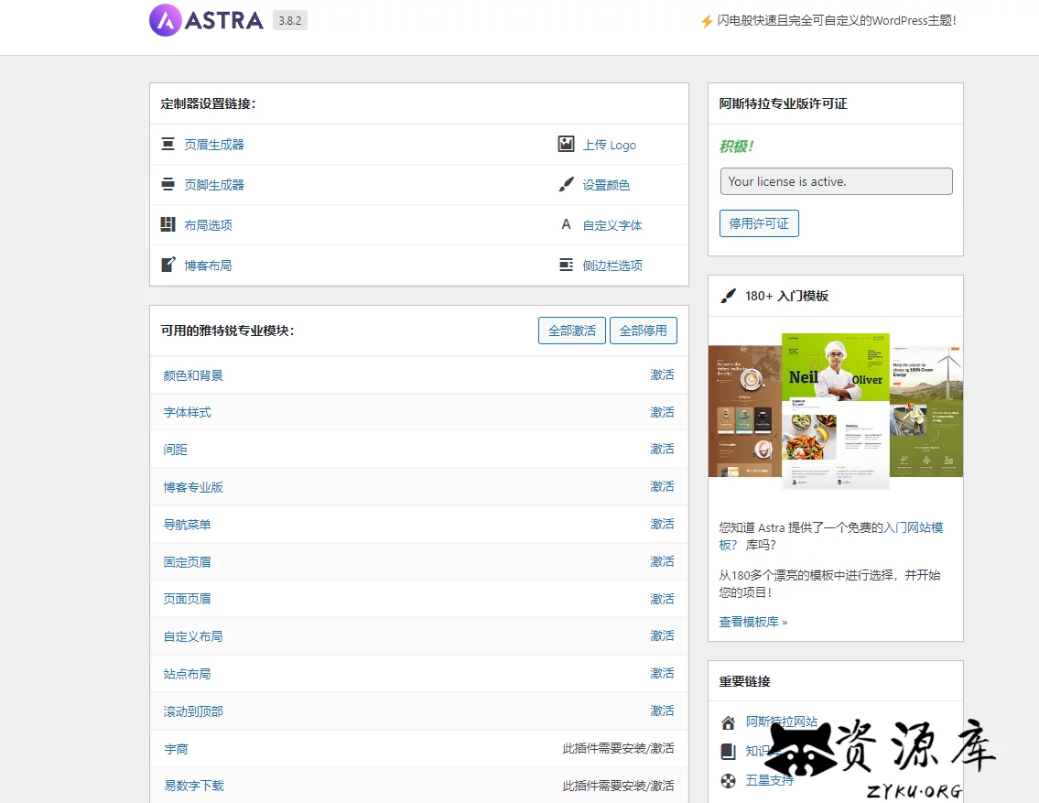Activate the 字体样式 module
Viewport: 1039px width, 803px height.
click(x=662, y=412)
